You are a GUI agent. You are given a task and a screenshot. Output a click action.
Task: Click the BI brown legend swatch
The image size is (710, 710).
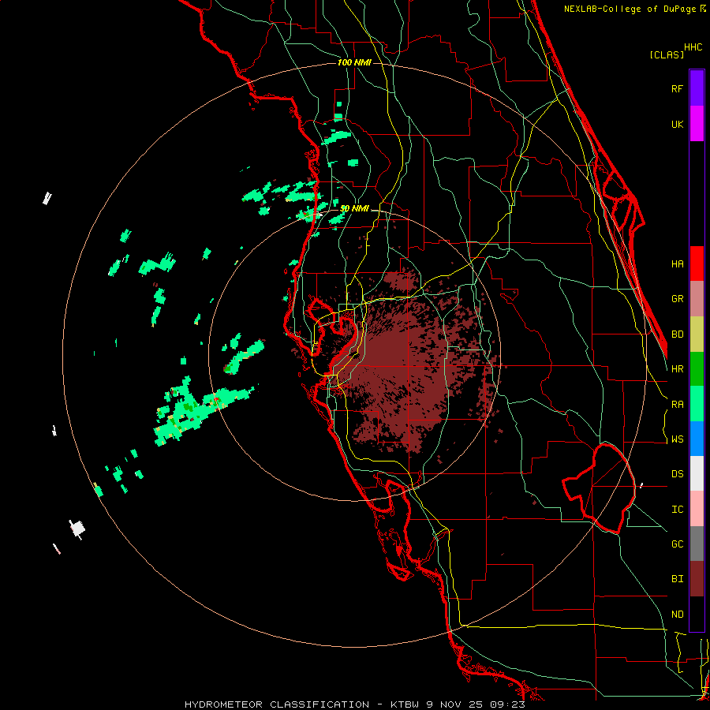[x=697, y=579]
